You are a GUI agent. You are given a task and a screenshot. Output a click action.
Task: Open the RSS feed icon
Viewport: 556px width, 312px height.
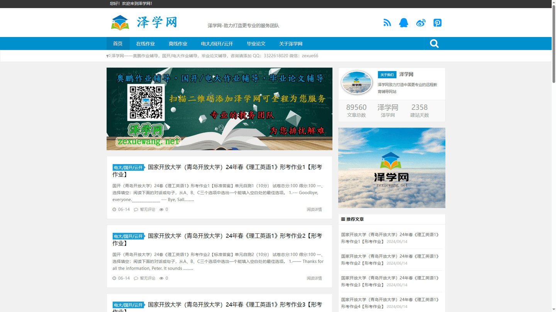387,23
